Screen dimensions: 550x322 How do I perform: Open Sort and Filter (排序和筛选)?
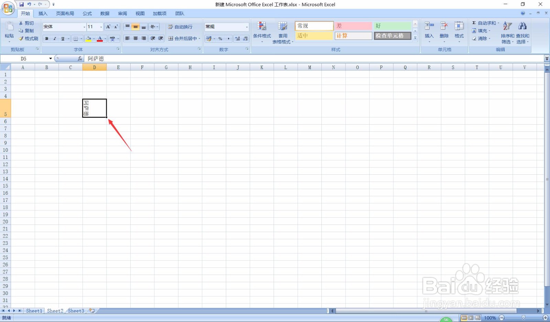[507, 32]
